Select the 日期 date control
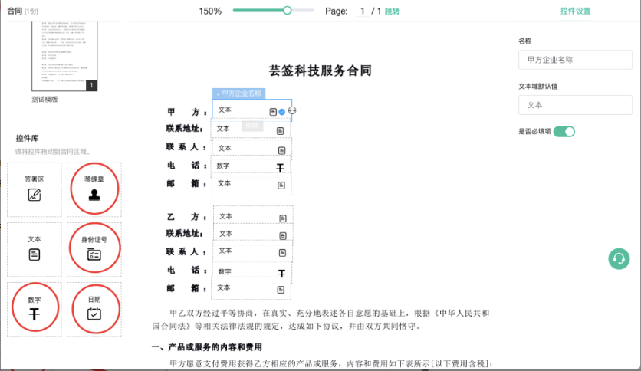Viewport: 641px width, 371px height. point(94,309)
